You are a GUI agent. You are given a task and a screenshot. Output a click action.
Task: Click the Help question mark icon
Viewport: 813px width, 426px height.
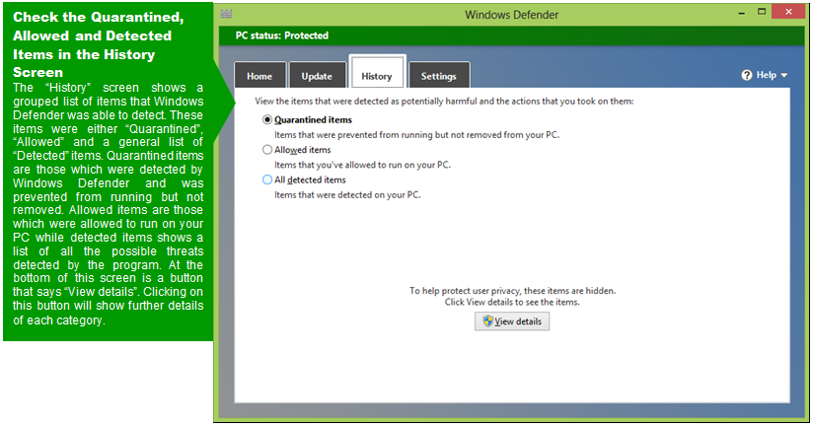[747, 75]
